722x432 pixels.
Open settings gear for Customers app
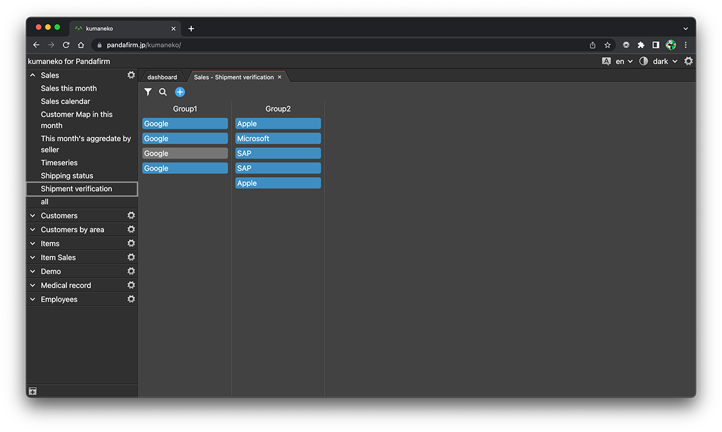[131, 216]
